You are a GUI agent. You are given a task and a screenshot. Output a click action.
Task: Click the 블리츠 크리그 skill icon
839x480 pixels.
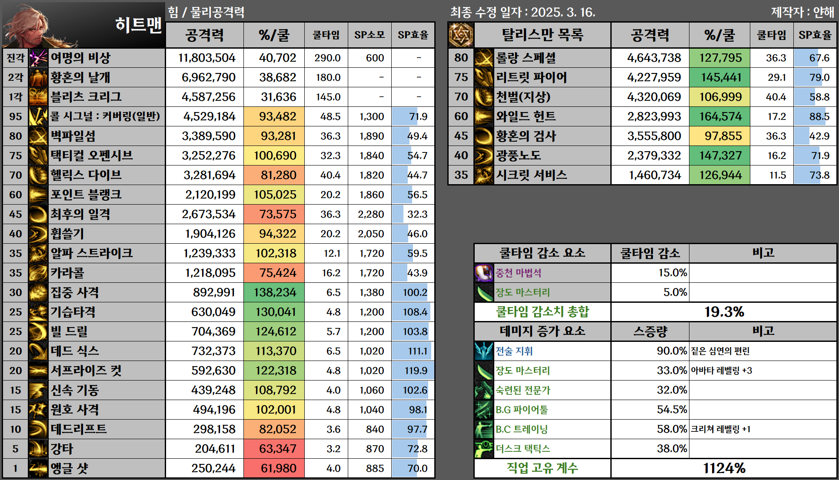[x=38, y=97]
